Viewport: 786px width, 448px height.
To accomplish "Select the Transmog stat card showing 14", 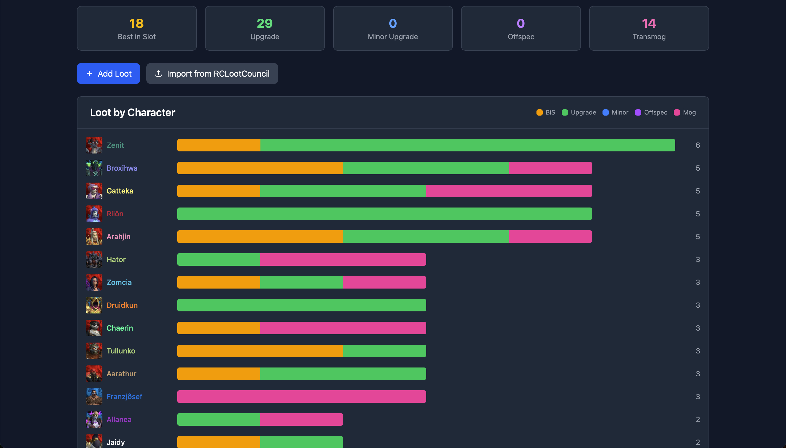I will pyautogui.click(x=649, y=28).
